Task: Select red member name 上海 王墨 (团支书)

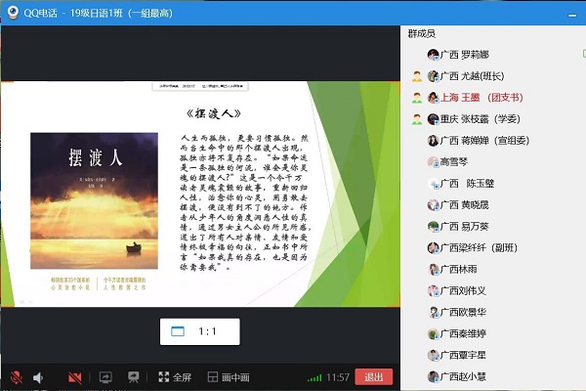Action: coord(481,98)
